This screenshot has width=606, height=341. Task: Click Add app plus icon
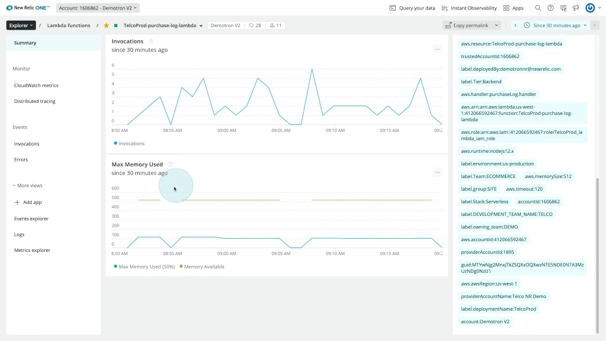[16, 202]
